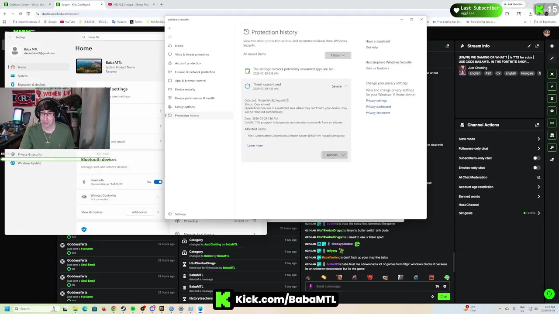
Task: Open App & browser control section
Action: (x=190, y=81)
